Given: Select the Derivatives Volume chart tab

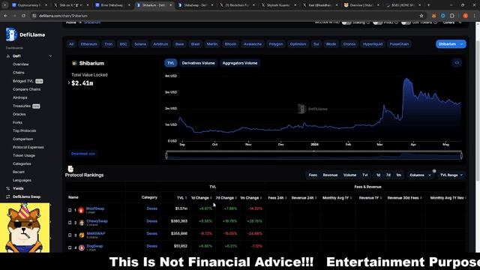Looking at the screenshot, I should click(198, 63).
